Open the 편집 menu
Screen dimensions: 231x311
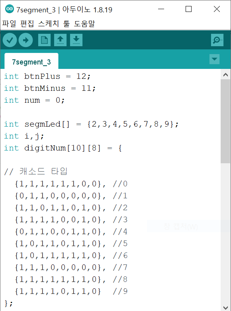coord(27,24)
